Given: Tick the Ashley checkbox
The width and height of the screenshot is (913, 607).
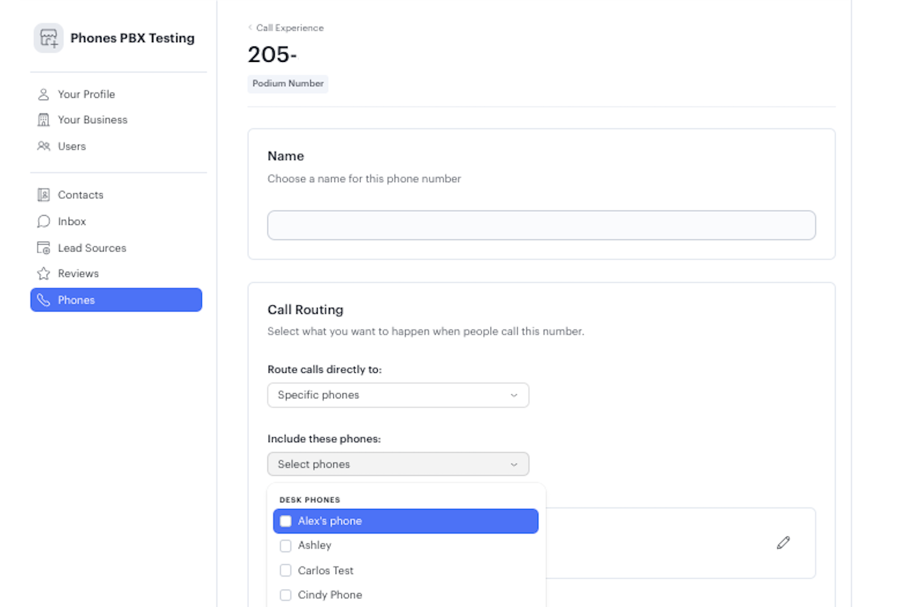Looking at the screenshot, I should (286, 546).
